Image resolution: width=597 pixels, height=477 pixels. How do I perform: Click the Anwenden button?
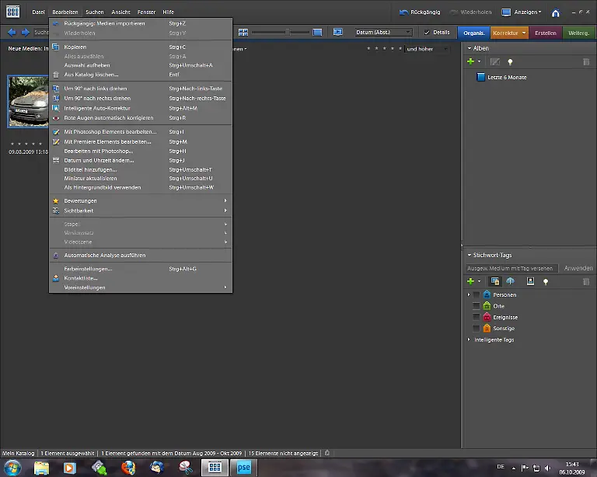pyautogui.click(x=578, y=268)
